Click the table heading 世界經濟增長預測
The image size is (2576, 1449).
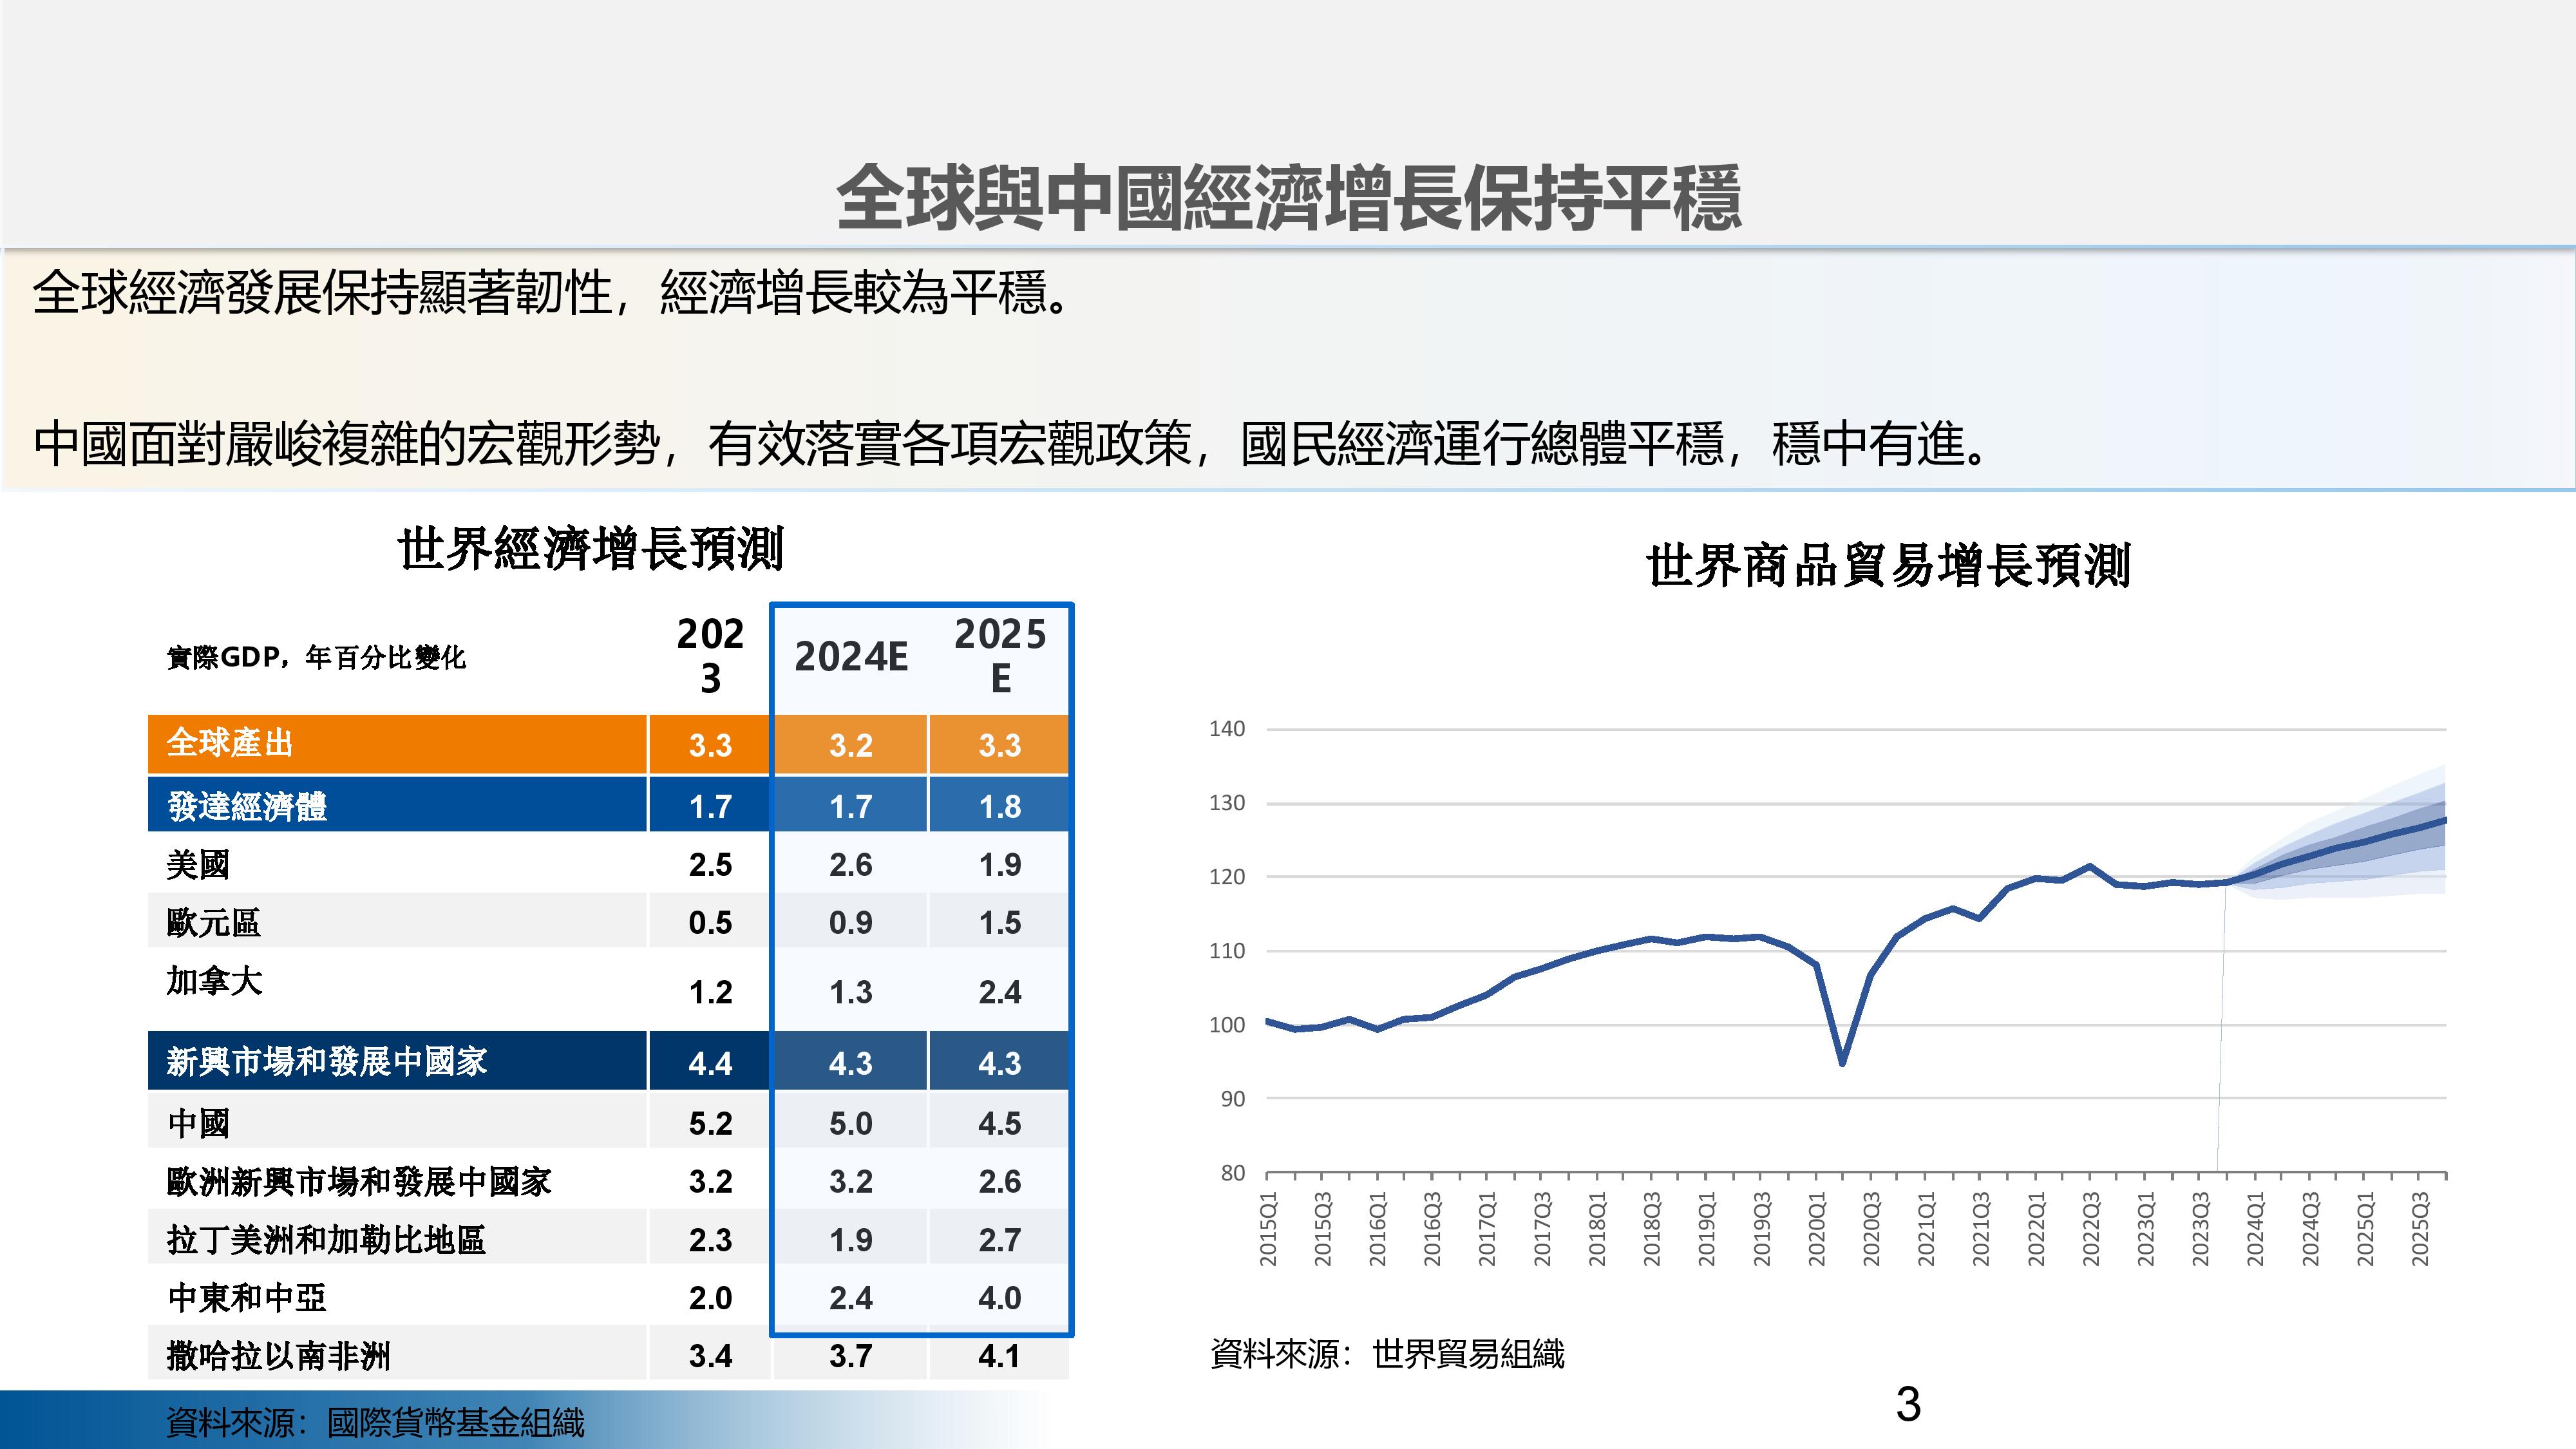coord(590,549)
